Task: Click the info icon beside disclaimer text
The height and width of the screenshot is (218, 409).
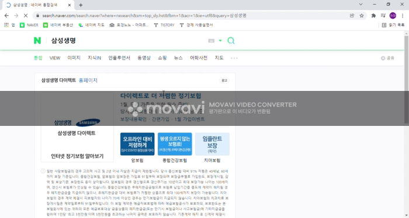Action: [x=43, y=171]
